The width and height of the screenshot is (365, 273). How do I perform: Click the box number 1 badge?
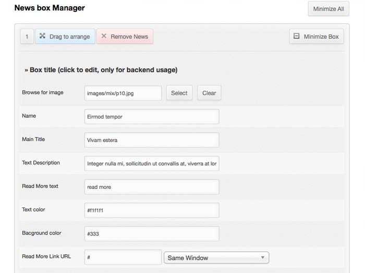[27, 36]
